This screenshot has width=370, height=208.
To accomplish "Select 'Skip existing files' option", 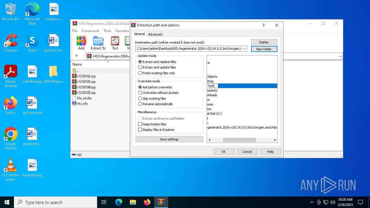I will tap(152, 99).
